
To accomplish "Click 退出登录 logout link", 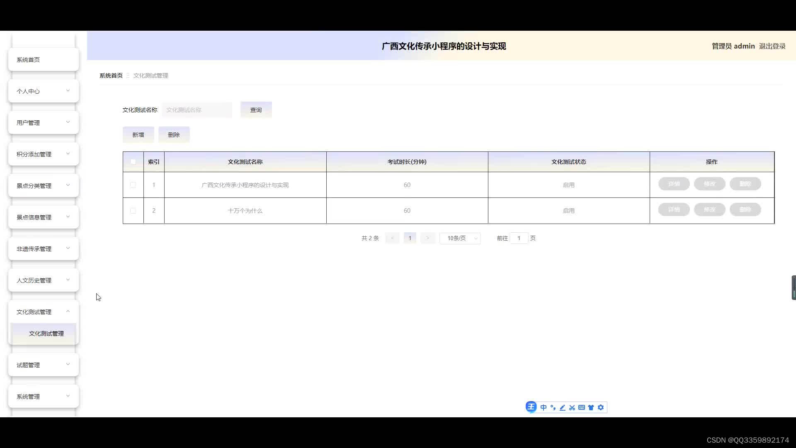I will pyautogui.click(x=772, y=46).
